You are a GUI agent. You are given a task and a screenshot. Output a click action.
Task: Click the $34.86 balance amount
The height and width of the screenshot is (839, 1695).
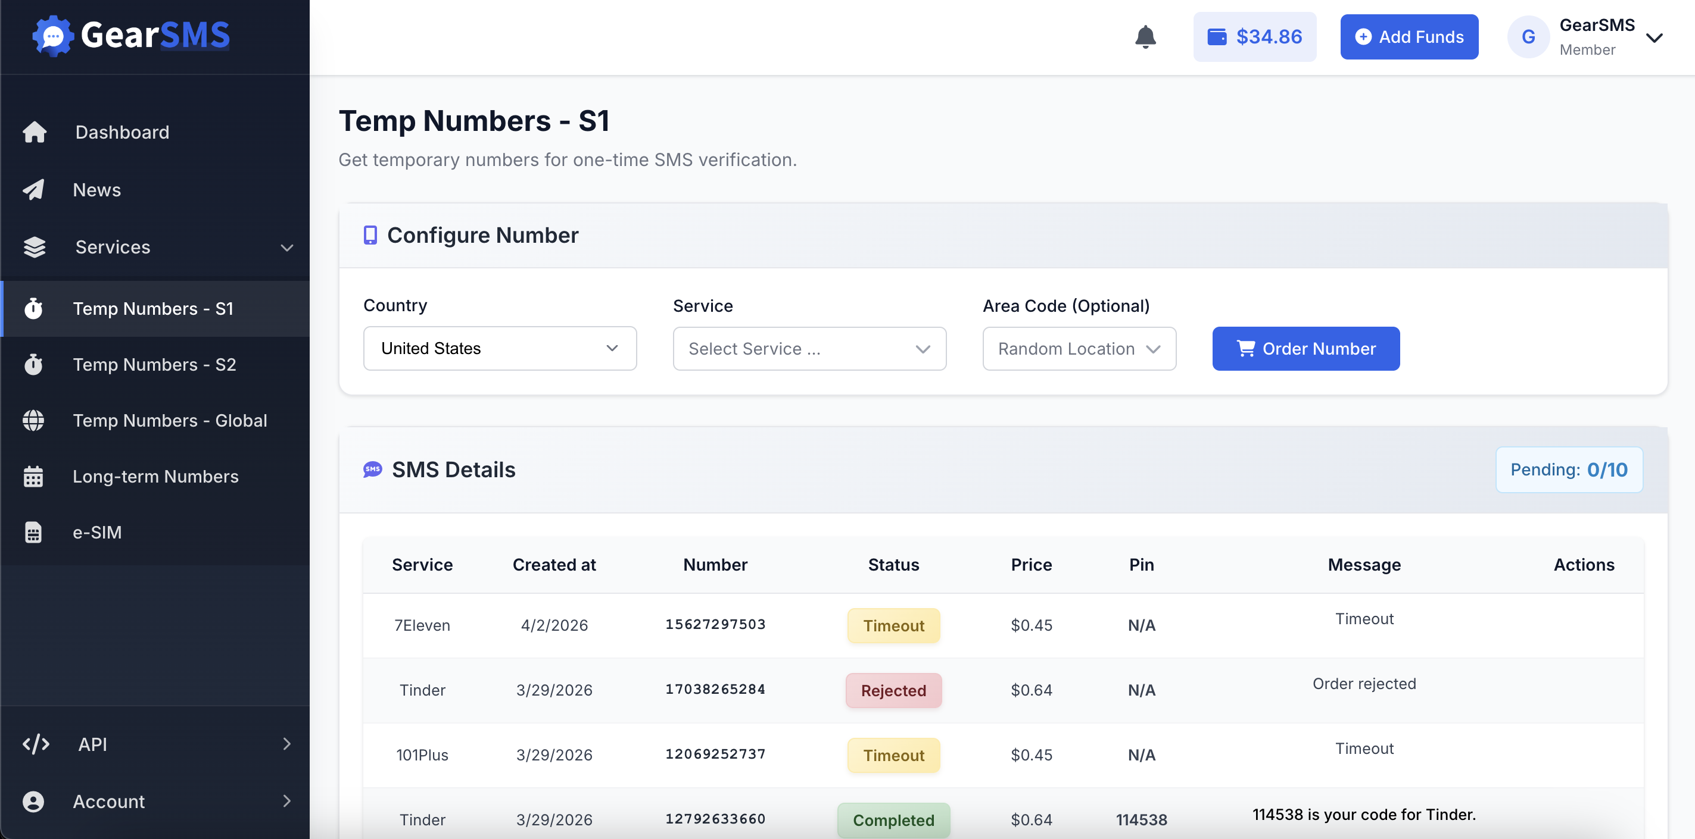[1269, 37]
